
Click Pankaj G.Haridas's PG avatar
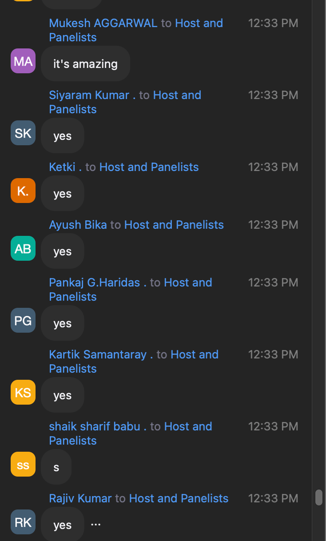click(23, 320)
